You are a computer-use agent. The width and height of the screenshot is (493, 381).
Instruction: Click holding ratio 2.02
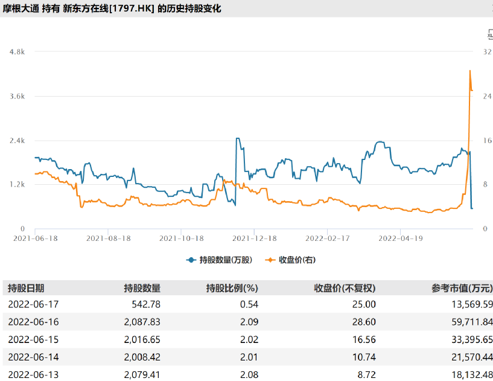(x=249, y=339)
